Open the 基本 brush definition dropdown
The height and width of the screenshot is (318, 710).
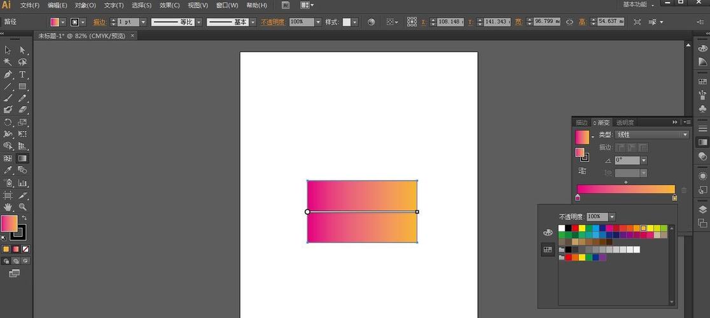point(253,22)
